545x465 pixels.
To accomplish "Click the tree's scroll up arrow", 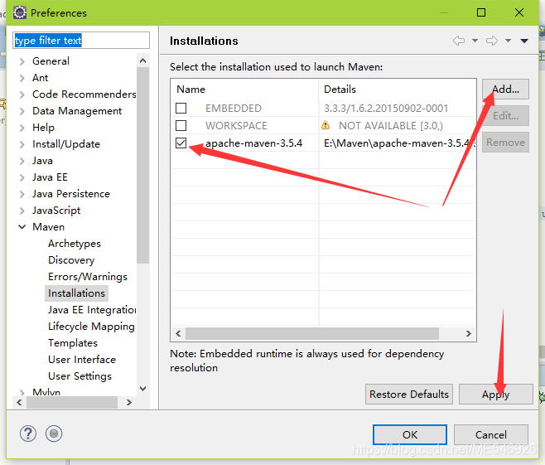I will pos(142,61).
